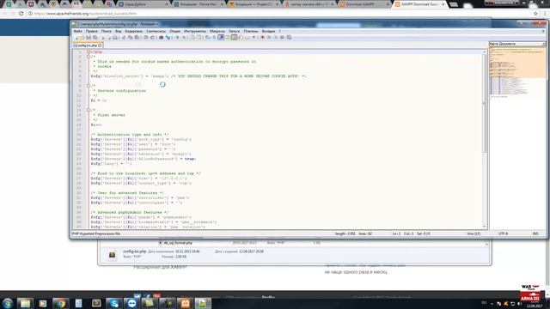The width and height of the screenshot is (550, 309).
Task: Switch to the XAMPP Download Success browser tab
Action: point(420,4)
